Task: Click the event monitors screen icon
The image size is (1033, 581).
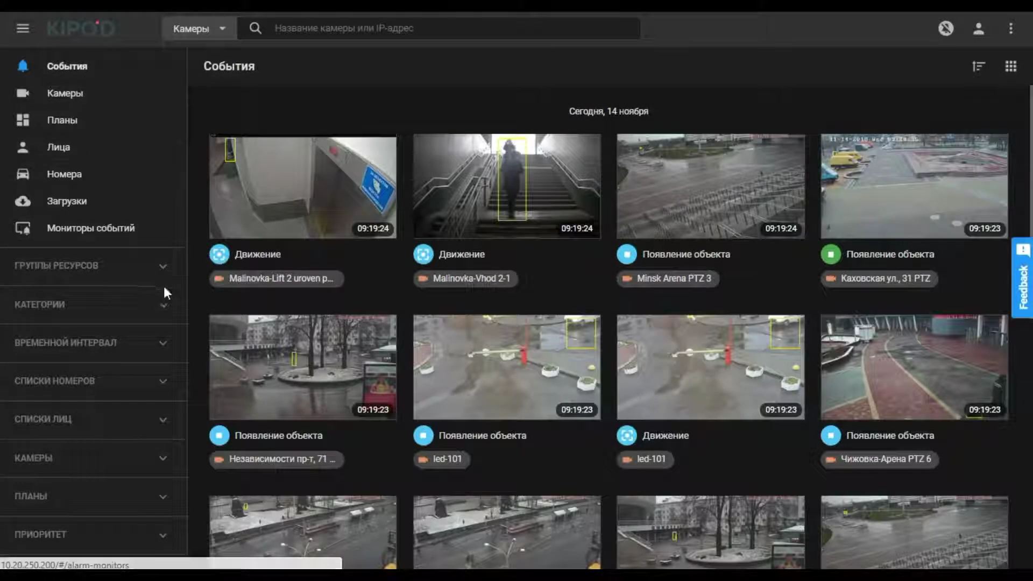Action: point(23,228)
